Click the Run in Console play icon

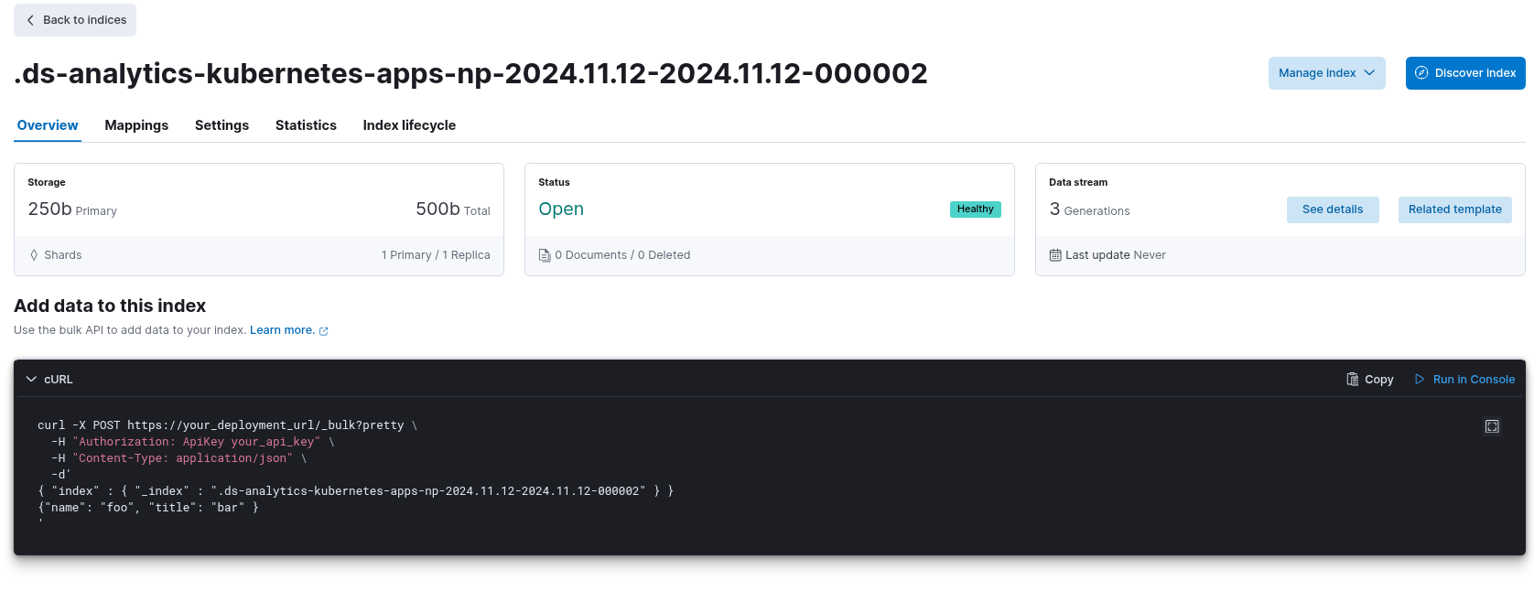tap(1420, 379)
